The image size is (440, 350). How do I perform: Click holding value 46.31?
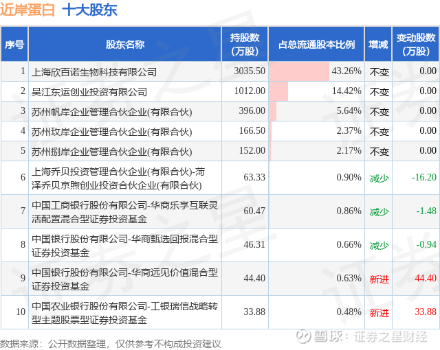(254, 244)
